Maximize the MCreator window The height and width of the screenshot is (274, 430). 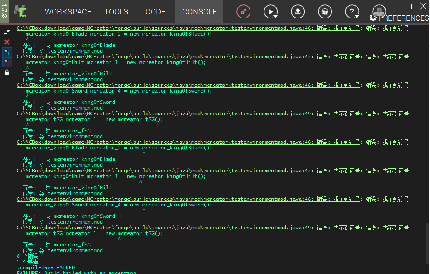[414, 6]
